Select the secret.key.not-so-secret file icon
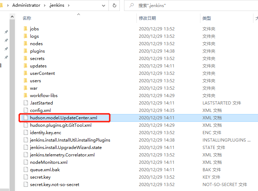The width and height of the screenshot is (258, 191). tap(26, 184)
